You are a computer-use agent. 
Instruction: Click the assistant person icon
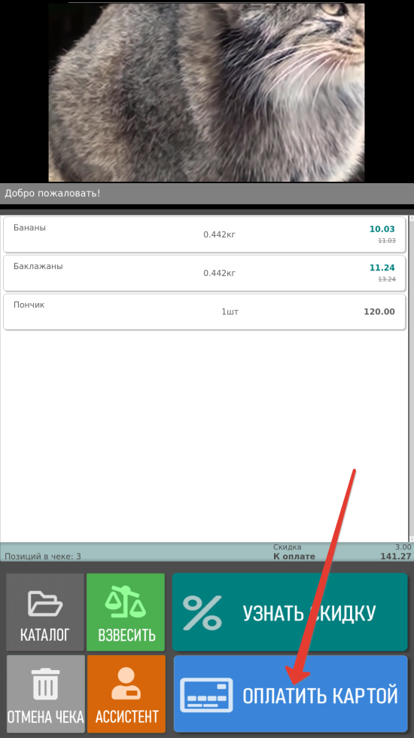click(x=126, y=684)
